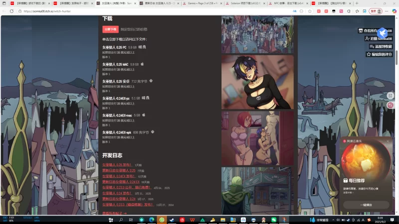Open the browser settings and more menu
Viewport: 399px width, 224px height.
coord(387,11)
